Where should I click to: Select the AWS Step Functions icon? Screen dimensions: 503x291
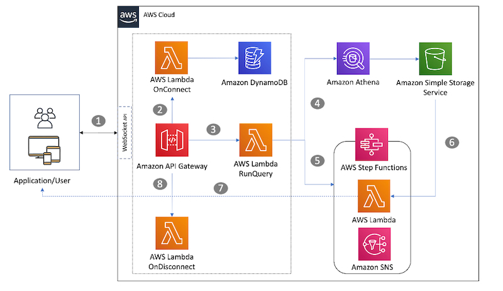[x=372, y=144]
